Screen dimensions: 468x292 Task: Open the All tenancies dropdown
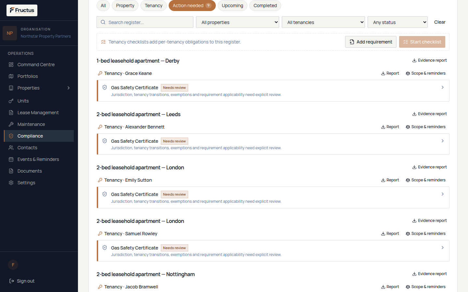[323, 22]
